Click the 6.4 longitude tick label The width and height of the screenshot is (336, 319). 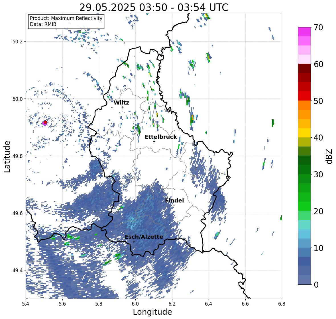209,304
